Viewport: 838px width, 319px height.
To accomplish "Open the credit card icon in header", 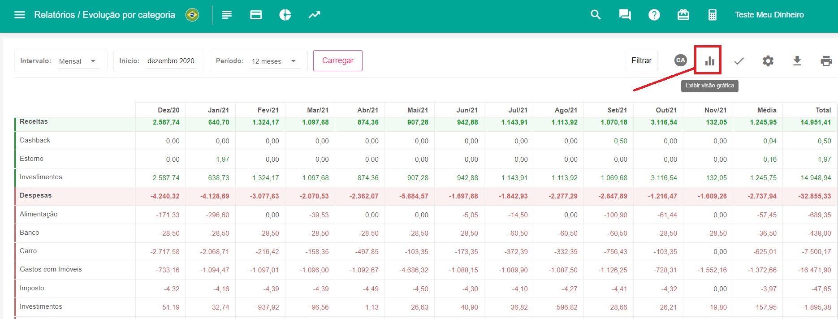I will (256, 15).
